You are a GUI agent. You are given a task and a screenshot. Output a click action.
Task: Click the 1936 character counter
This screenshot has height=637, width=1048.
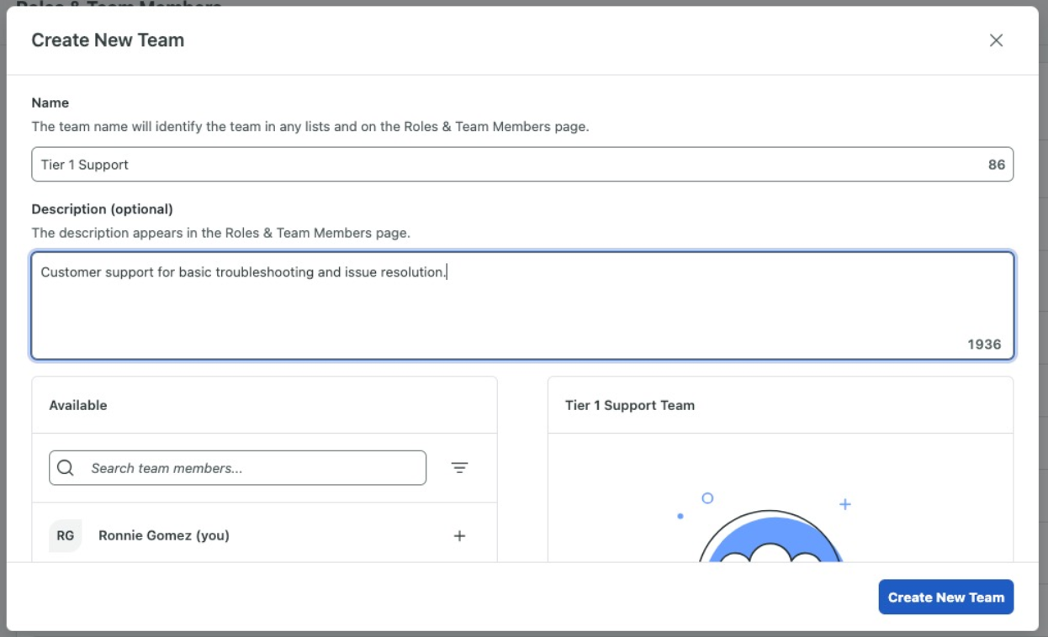[984, 345]
